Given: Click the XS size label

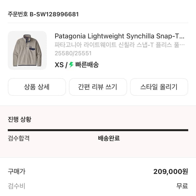Looking at the screenshot, I should coord(59,65).
